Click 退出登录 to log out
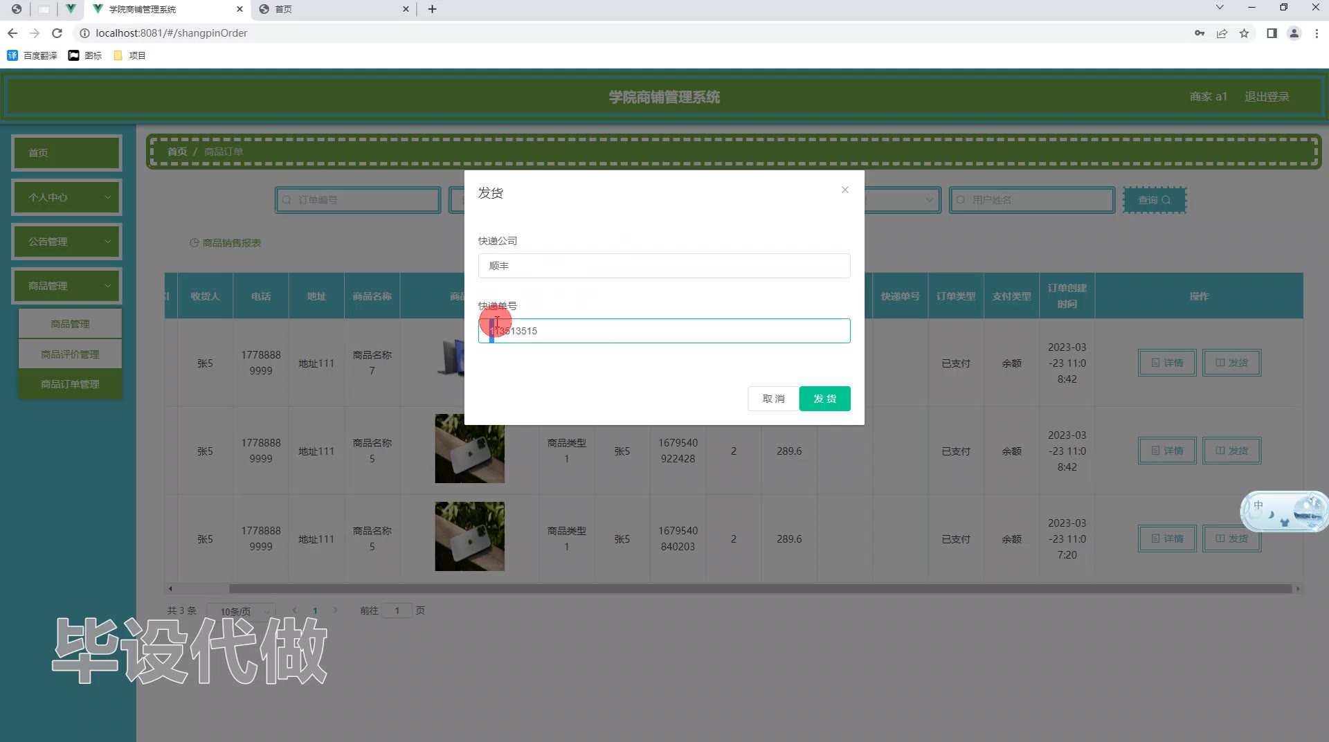 tap(1267, 97)
